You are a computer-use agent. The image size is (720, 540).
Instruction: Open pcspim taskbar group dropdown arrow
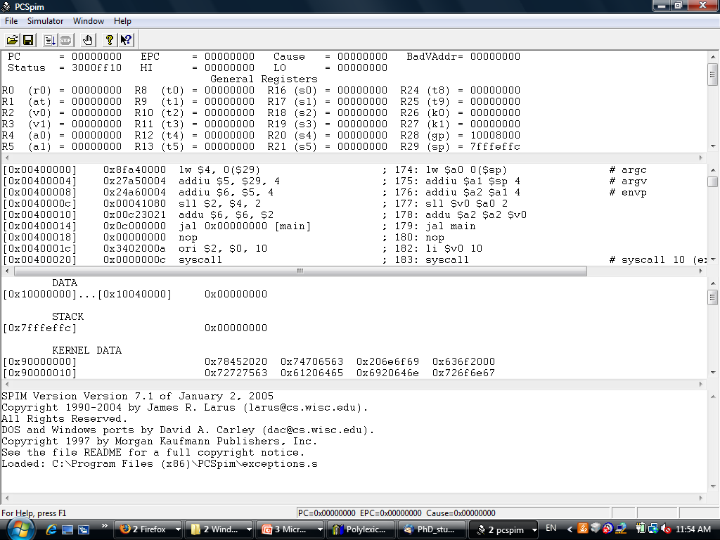tap(534, 529)
